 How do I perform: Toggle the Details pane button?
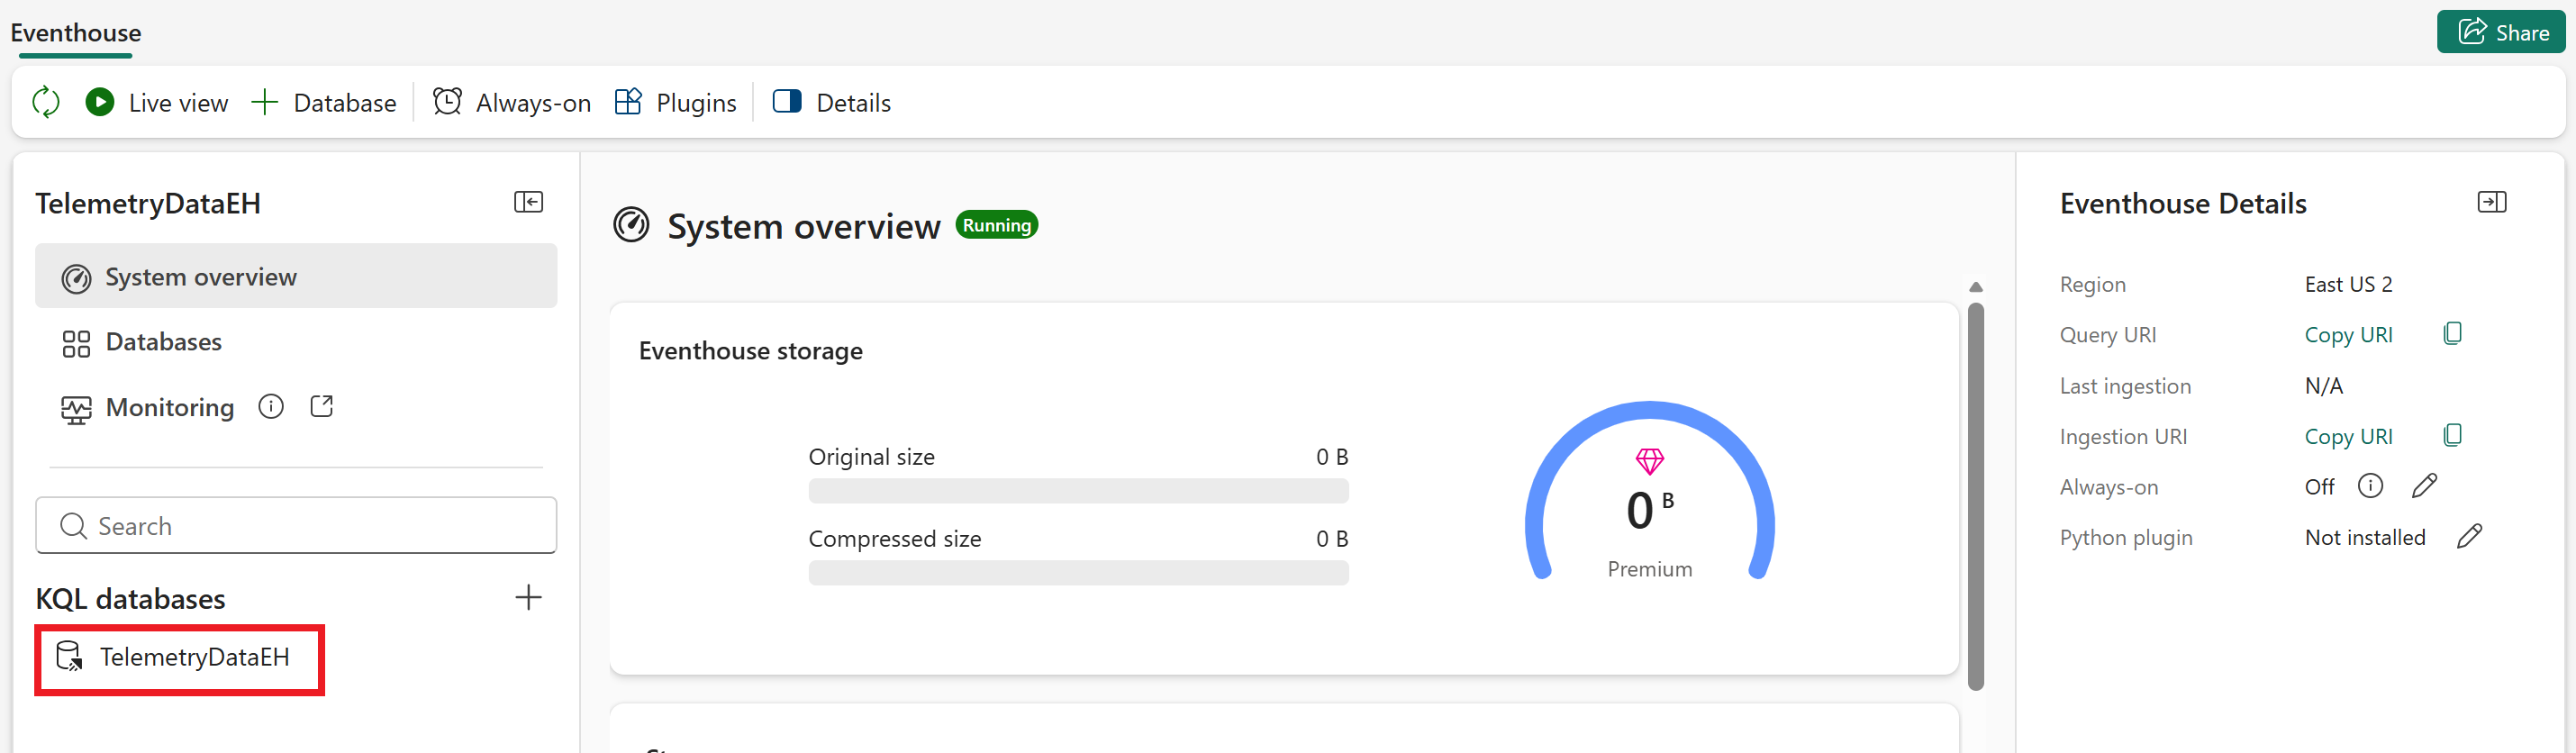(x=831, y=102)
